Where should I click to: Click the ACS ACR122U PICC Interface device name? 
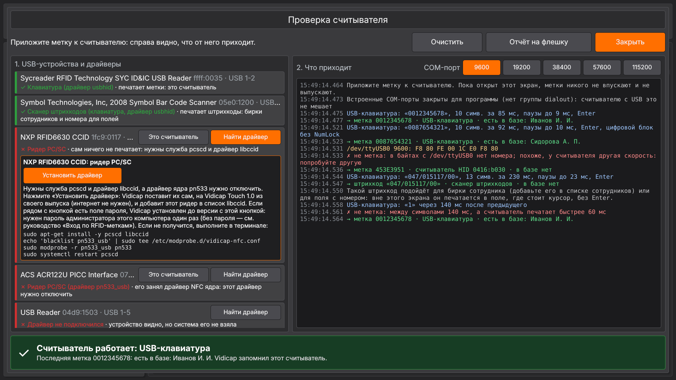[69, 275]
